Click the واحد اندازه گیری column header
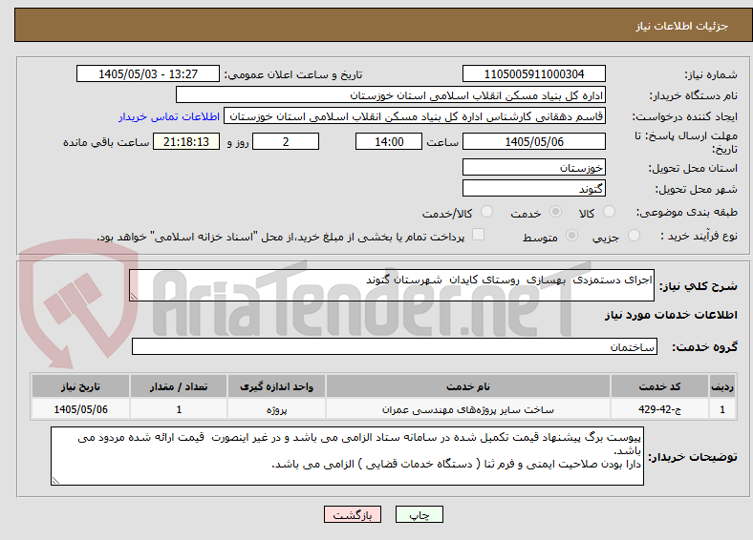 pyautogui.click(x=276, y=386)
